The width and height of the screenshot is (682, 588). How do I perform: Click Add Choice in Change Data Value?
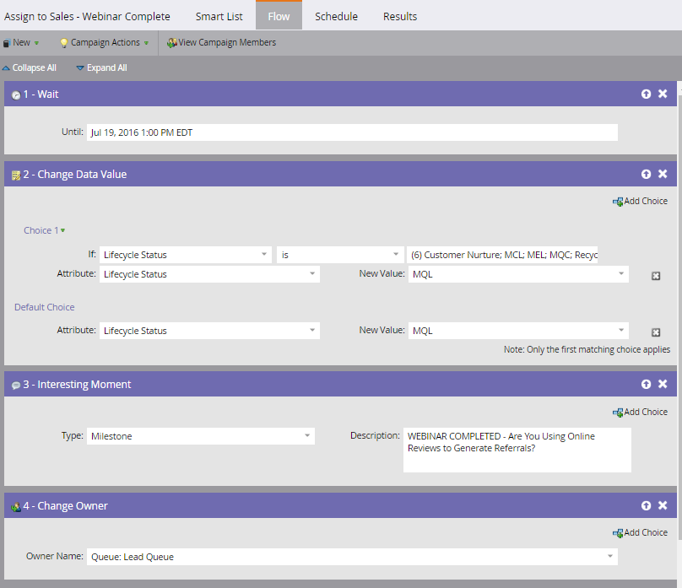click(x=640, y=202)
